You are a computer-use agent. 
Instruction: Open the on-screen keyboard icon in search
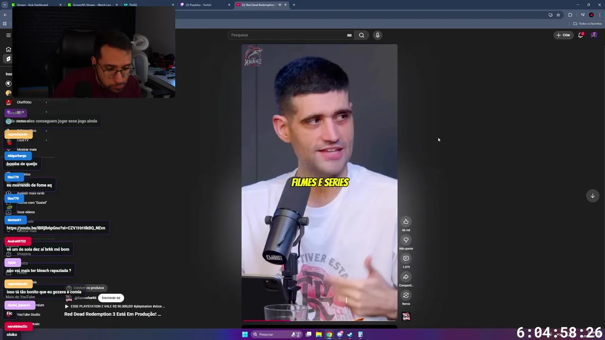349,35
